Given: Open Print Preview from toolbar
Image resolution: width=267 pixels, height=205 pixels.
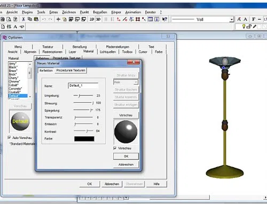Looking at the screenshot, I should pyautogui.click(x=9, y=19).
